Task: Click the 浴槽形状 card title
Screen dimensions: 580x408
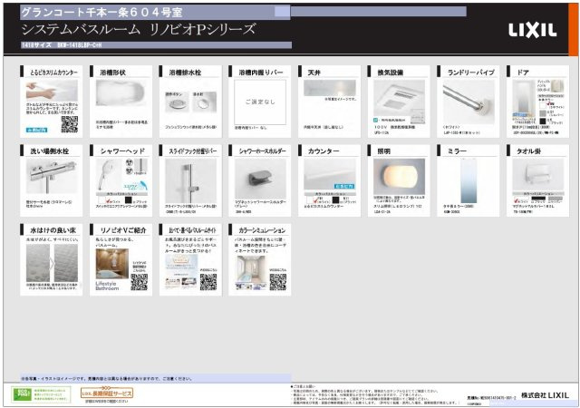Action: [112, 73]
